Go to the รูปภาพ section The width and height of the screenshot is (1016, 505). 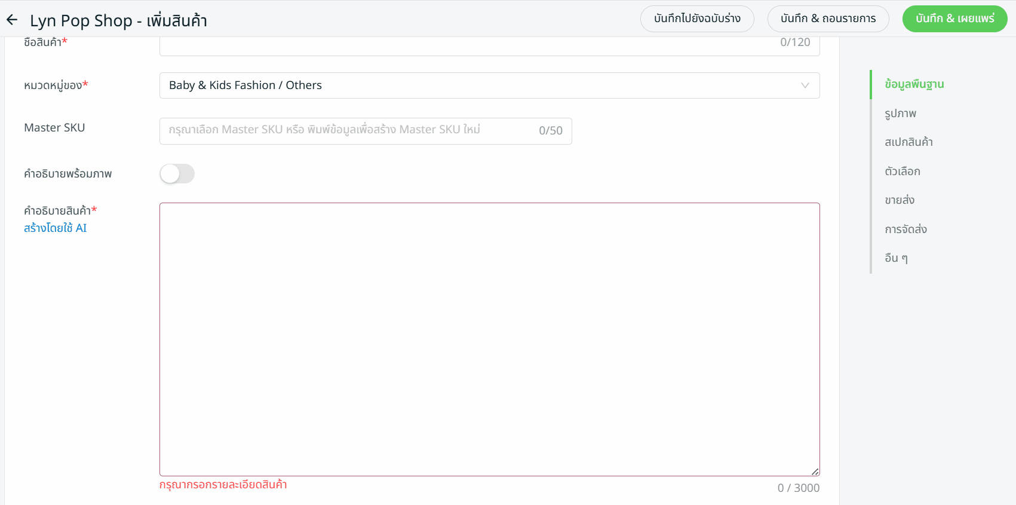pos(900,114)
